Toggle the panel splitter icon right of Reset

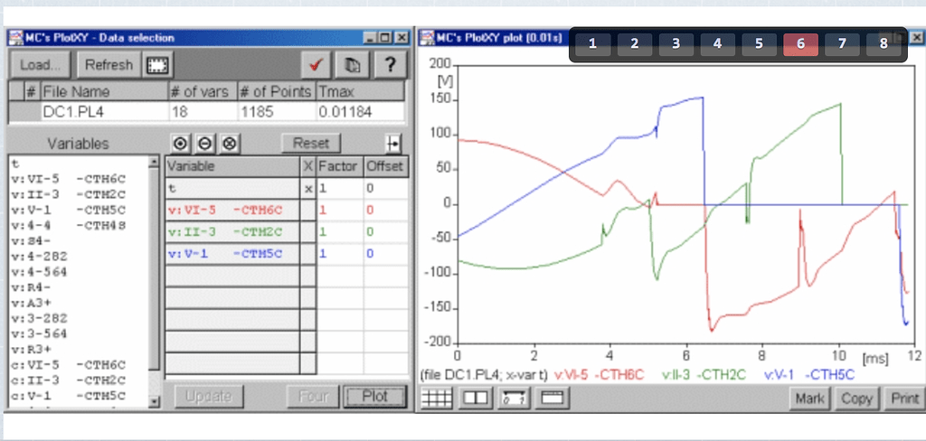392,143
